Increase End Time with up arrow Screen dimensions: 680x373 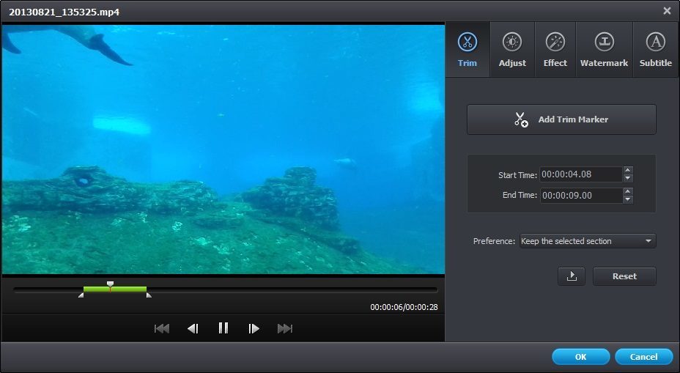click(x=627, y=191)
